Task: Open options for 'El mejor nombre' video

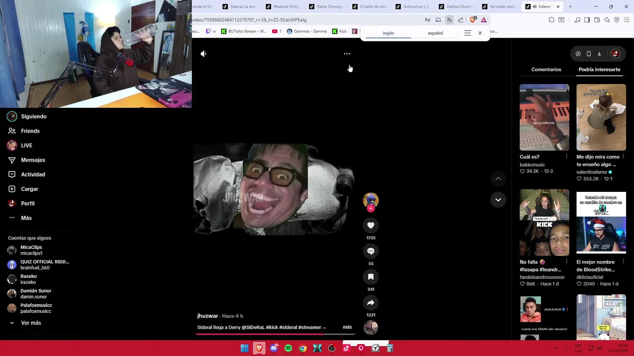Action: (x=623, y=262)
